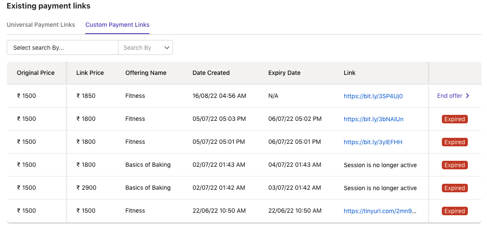This screenshot has width=487, height=228.
Task: Click the Offering Name column header
Action: tap(146, 73)
